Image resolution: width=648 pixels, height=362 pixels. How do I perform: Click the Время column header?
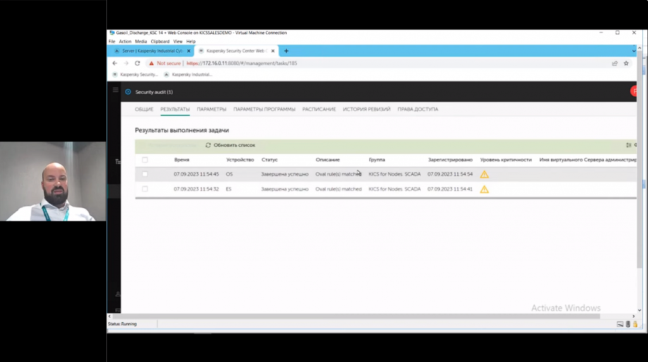pyautogui.click(x=182, y=159)
